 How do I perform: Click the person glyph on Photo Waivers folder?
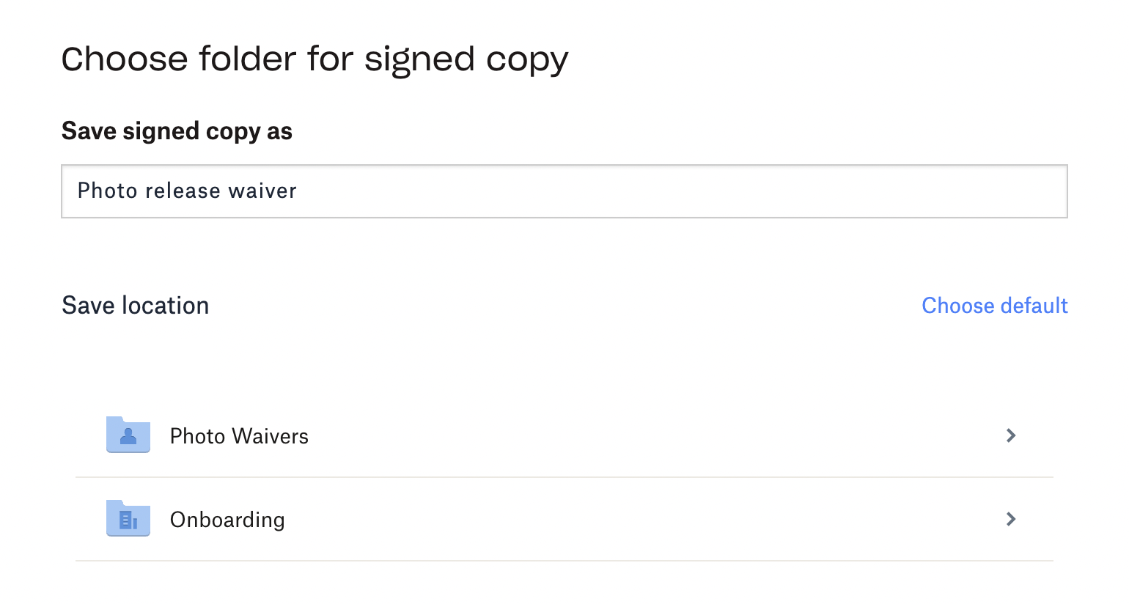click(128, 437)
